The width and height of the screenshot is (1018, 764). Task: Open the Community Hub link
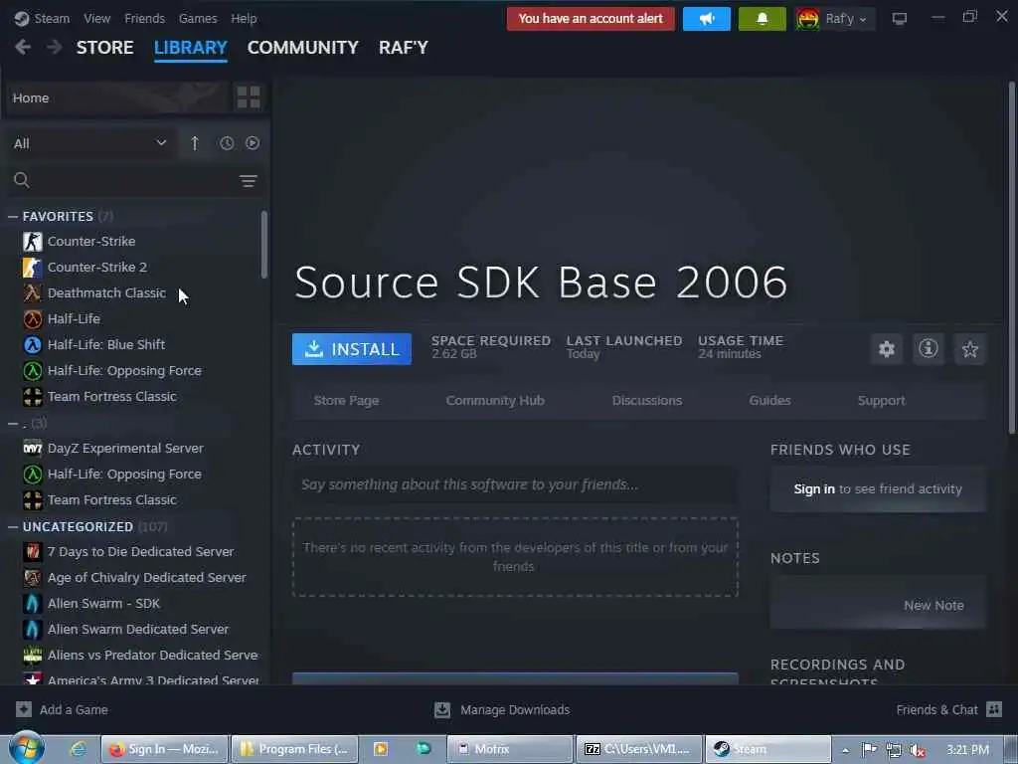point(495,400)
